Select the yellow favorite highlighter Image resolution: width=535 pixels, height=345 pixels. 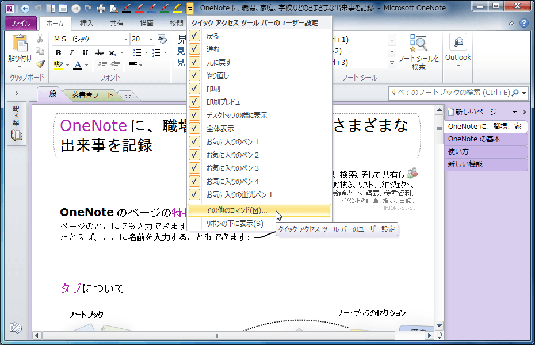177,8
